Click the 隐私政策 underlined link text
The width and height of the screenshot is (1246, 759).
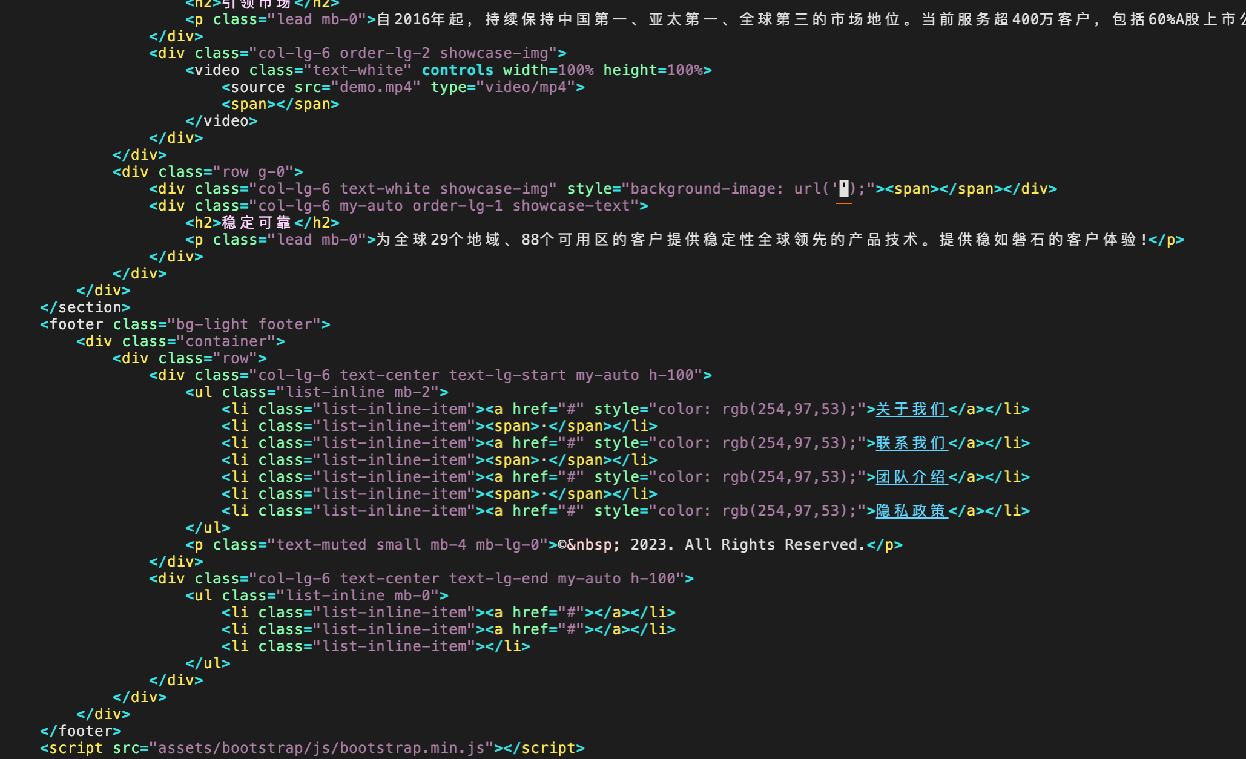point(911,511)
